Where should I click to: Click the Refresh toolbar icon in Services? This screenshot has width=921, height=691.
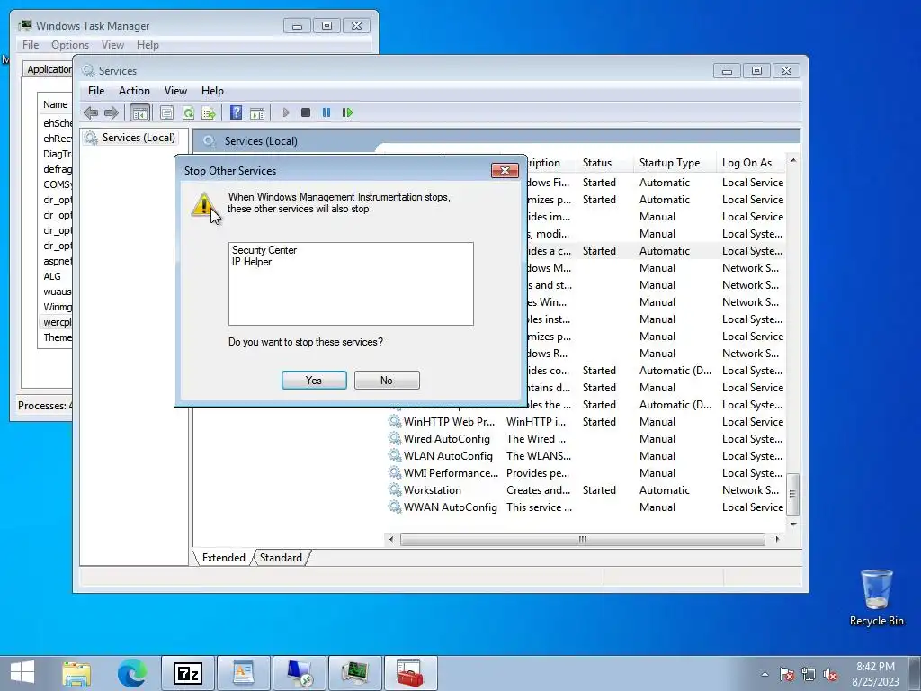pyautogui.click(x=188, y=112)
